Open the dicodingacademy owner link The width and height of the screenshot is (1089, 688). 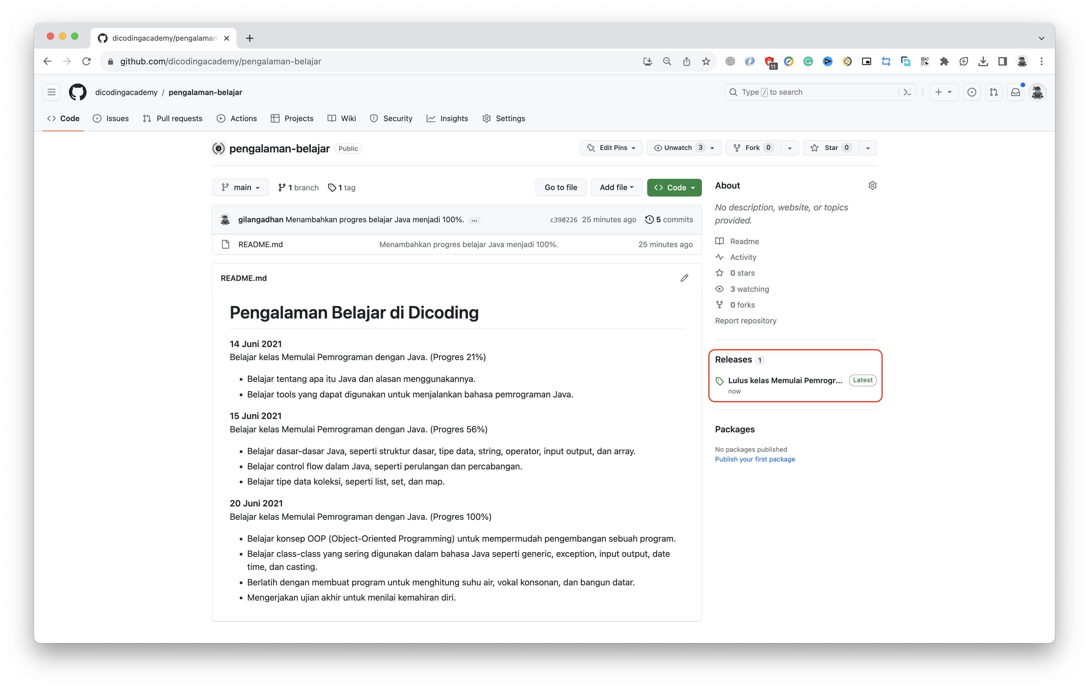click(126, 92)
